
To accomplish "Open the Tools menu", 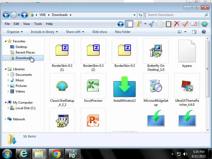I will pos(38,24).
